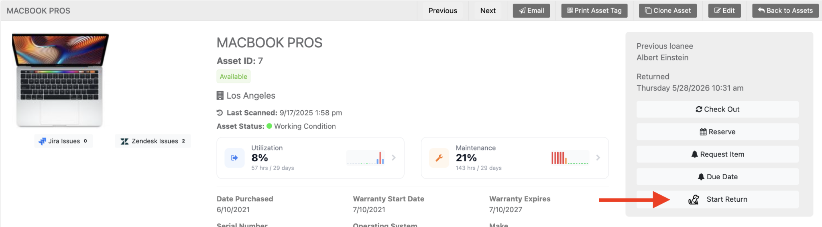Select the Utilization 8% value
The height and width of the screenshot is (227, 822).
coord(260,158)
